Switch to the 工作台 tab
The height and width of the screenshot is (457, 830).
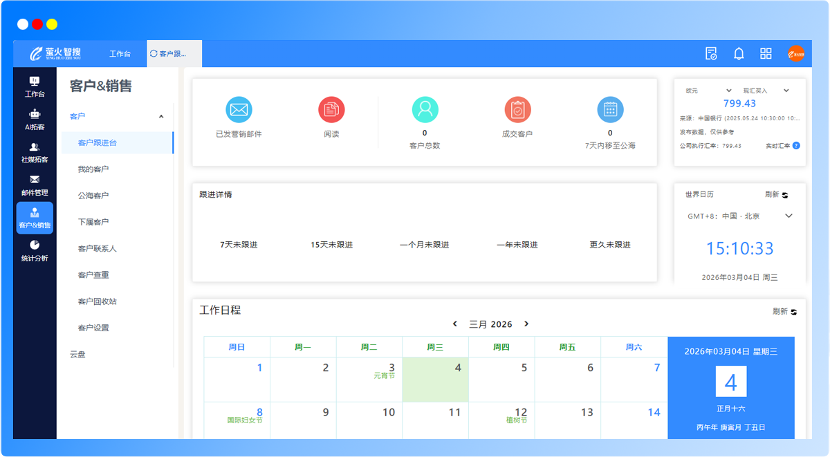(120, 54)
